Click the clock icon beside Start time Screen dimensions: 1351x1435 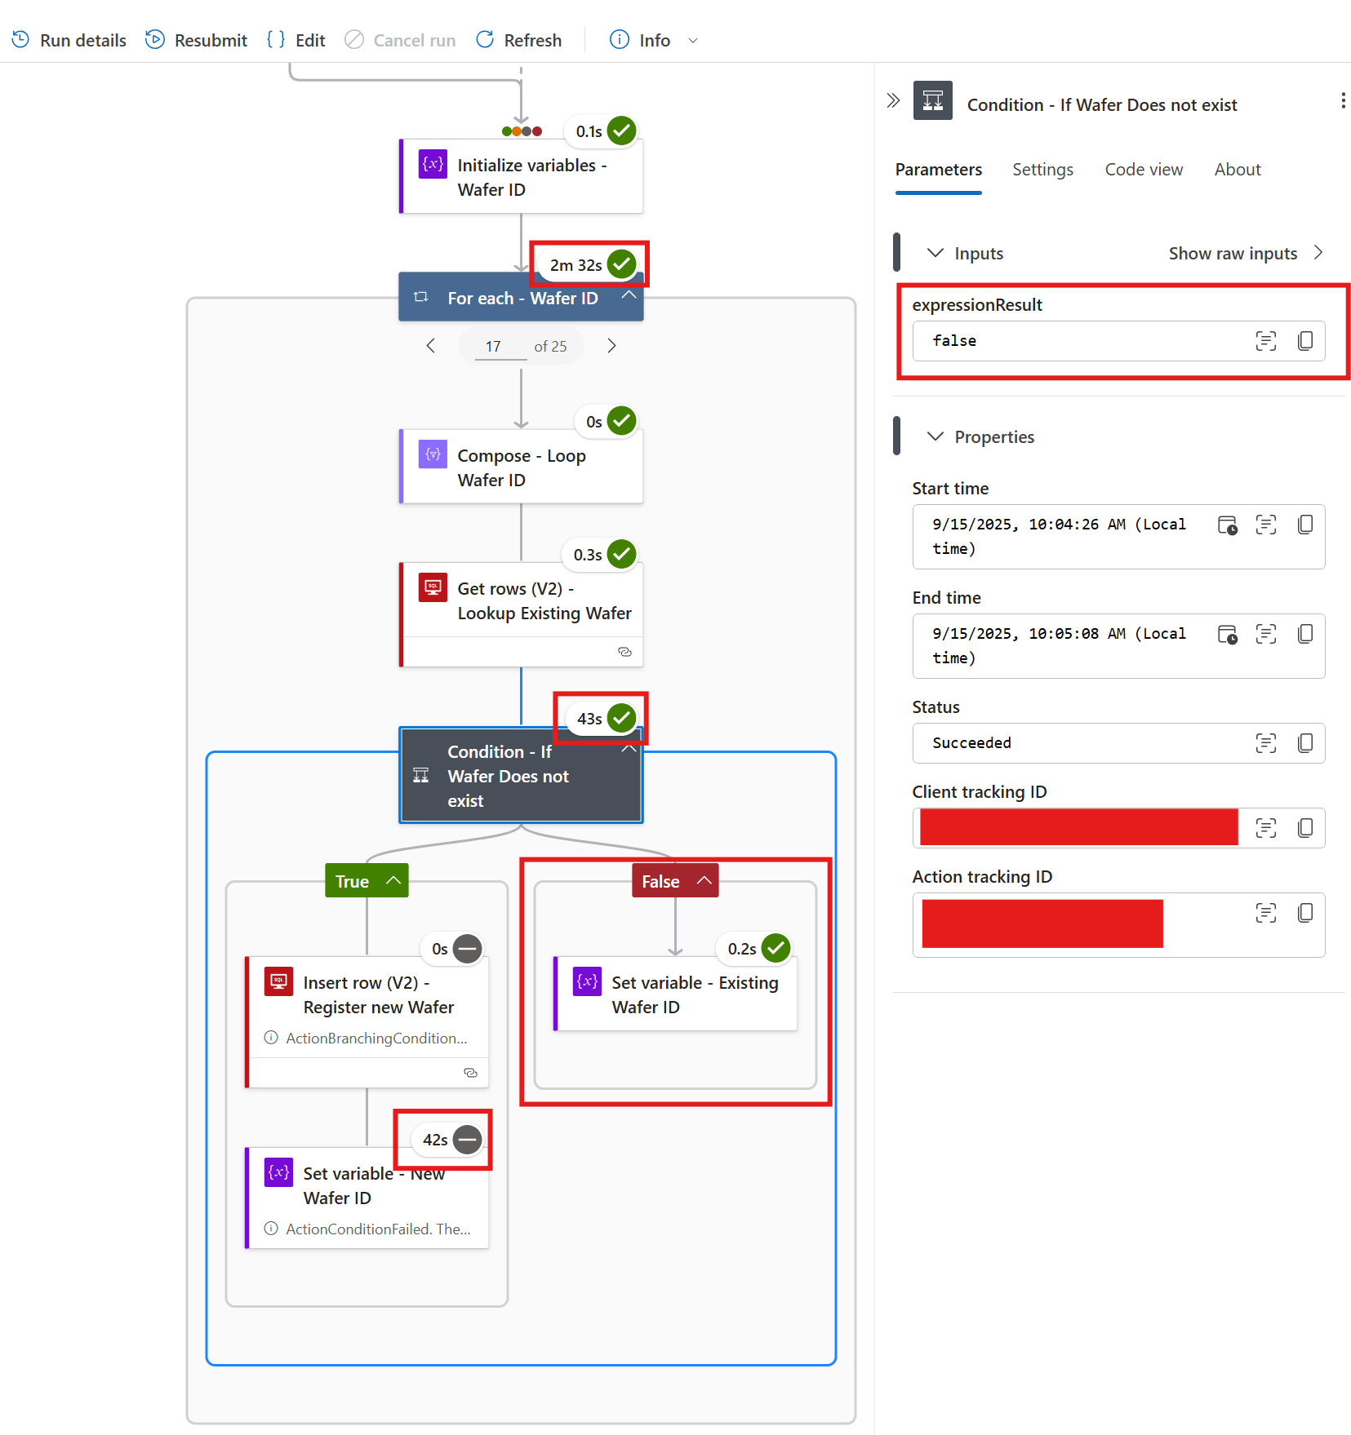pyautogui.click(x=1228, y=525)
